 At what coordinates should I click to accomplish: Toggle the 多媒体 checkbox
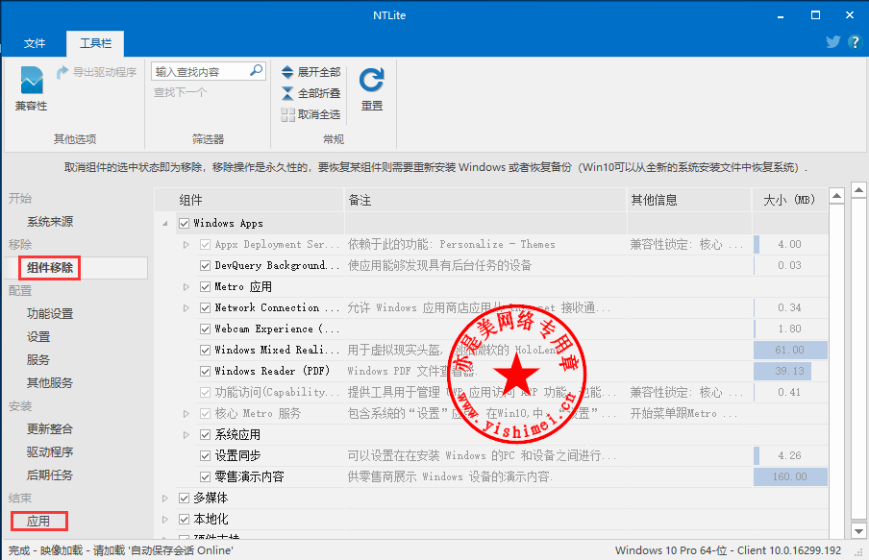185,498
